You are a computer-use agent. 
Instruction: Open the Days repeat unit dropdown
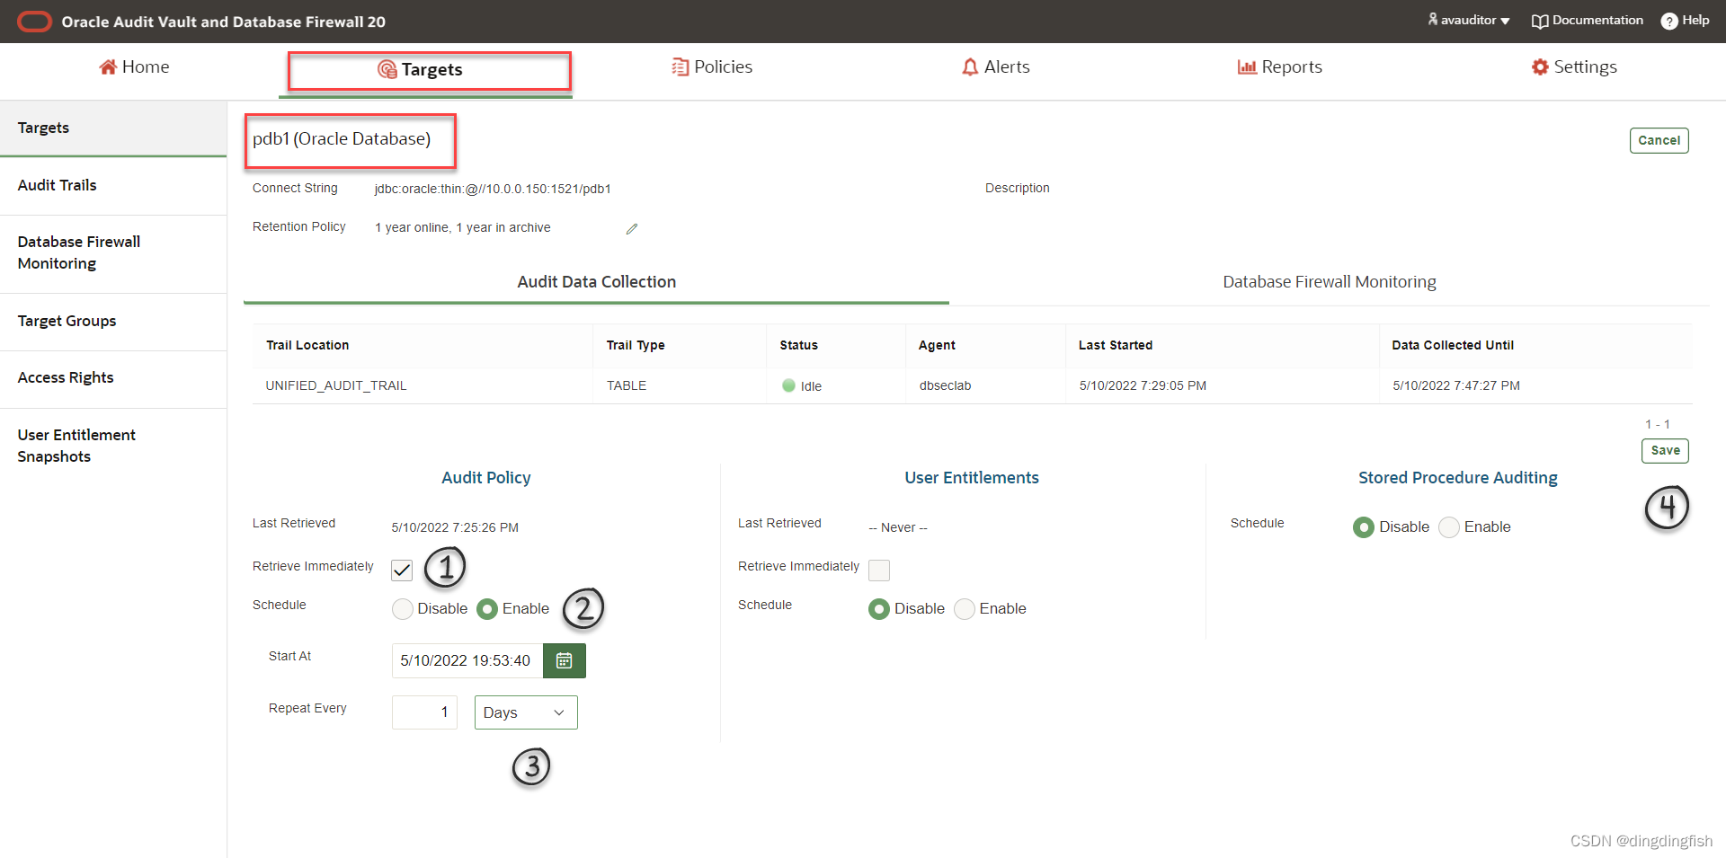pyautogui.click(x=526, y=712)
